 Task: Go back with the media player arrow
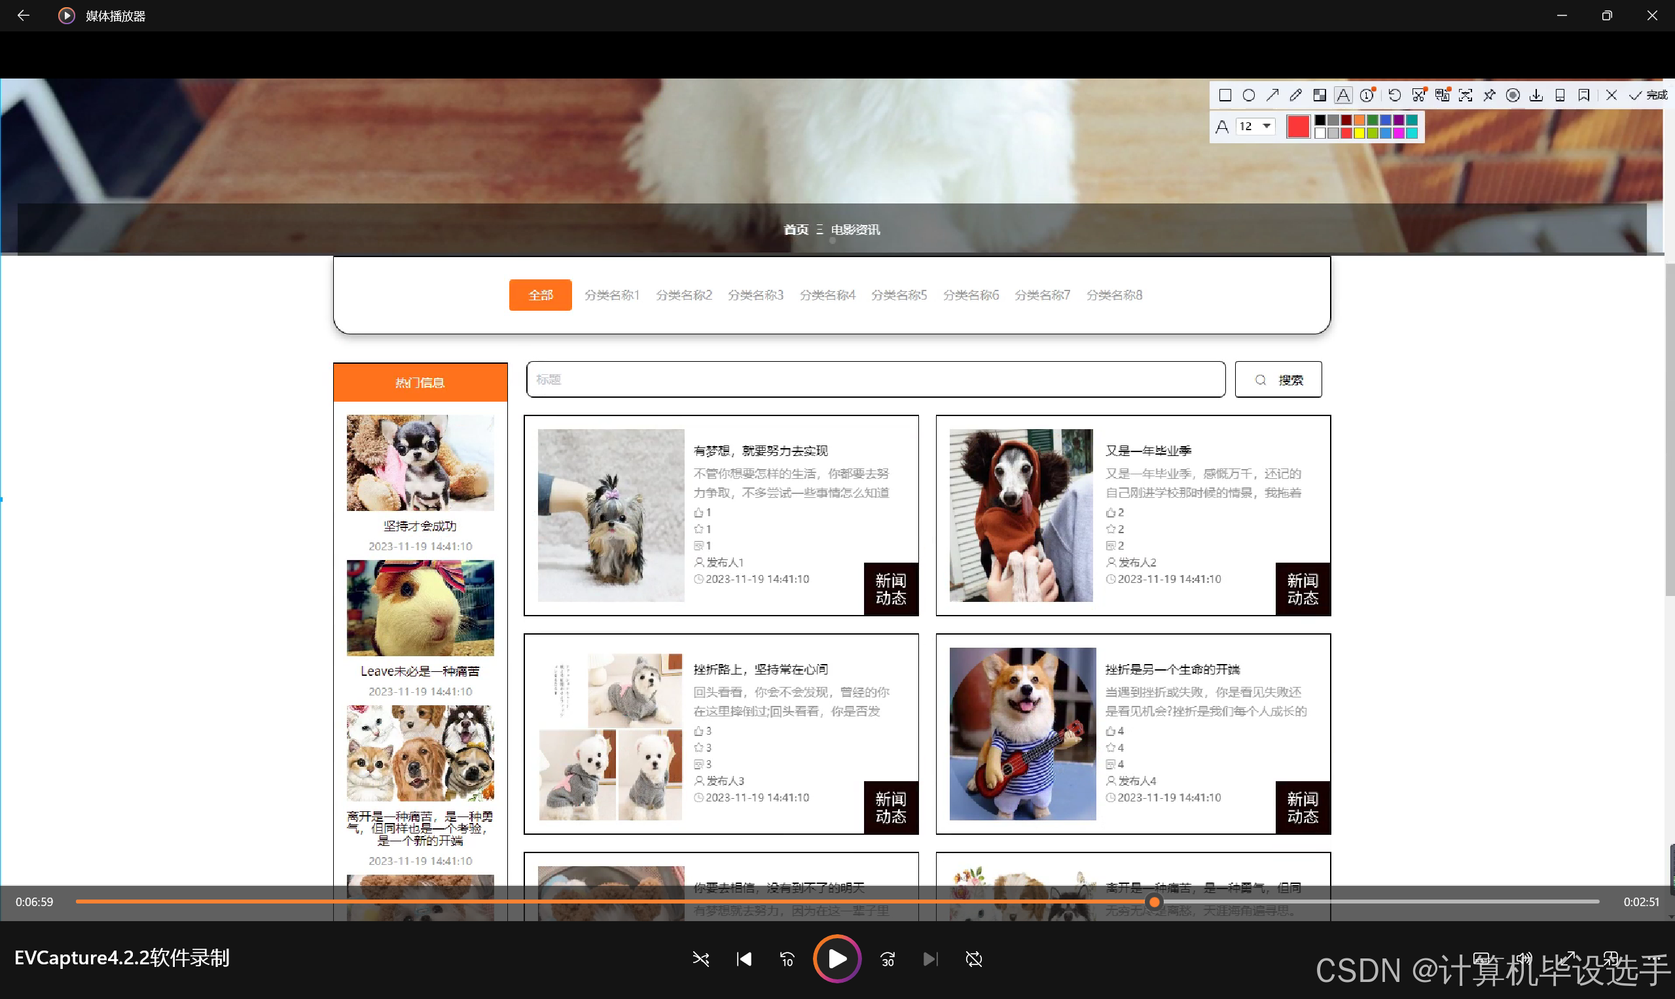point(24,16)
